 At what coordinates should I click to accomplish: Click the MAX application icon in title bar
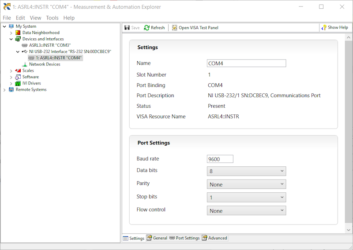[x=7, y=7]
